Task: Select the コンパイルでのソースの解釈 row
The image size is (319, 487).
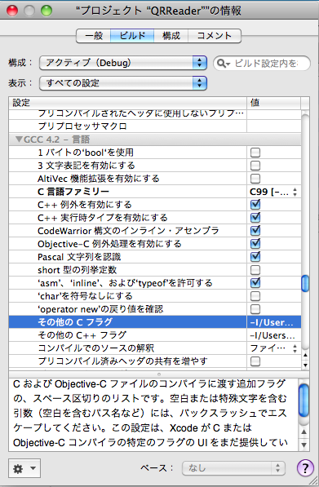Action: tap(155, 348)
